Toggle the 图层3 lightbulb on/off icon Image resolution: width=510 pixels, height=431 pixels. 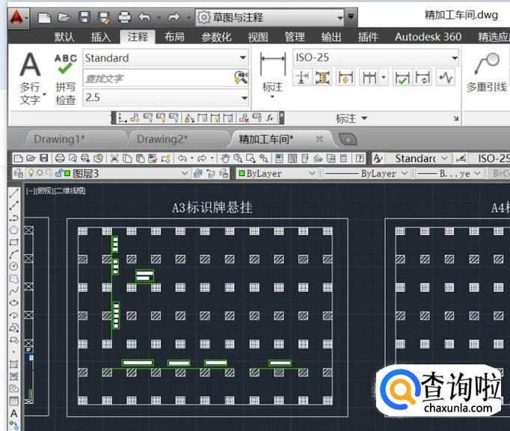pyautogui.click(x=31, y=173)
